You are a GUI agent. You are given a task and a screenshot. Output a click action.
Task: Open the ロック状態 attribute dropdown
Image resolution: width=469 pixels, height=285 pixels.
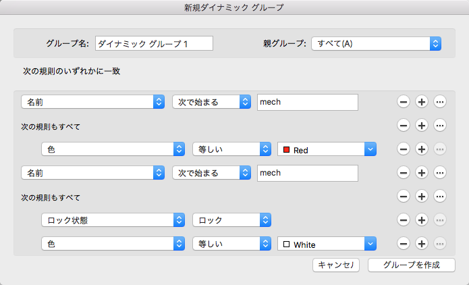point(113,219)
